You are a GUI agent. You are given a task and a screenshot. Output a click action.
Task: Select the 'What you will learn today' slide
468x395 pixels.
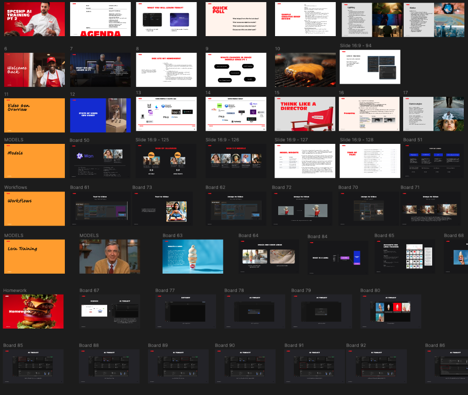[x=166, y=19]
